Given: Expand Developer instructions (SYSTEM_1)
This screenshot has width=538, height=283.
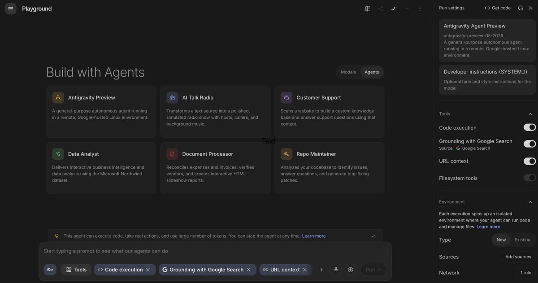Looking at the screenshot, I should coord(487,80).
